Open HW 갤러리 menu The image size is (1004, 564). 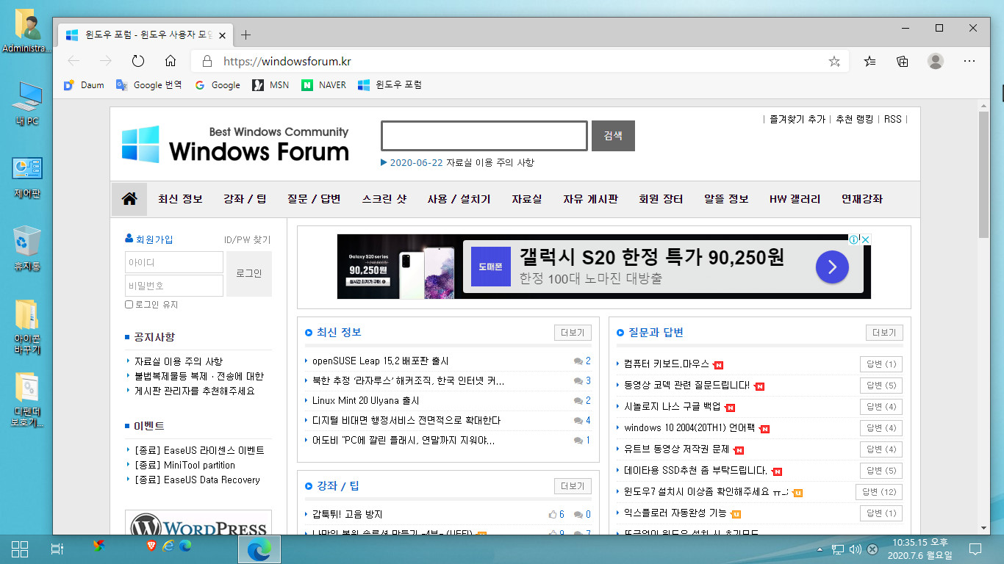coord(795,199)
